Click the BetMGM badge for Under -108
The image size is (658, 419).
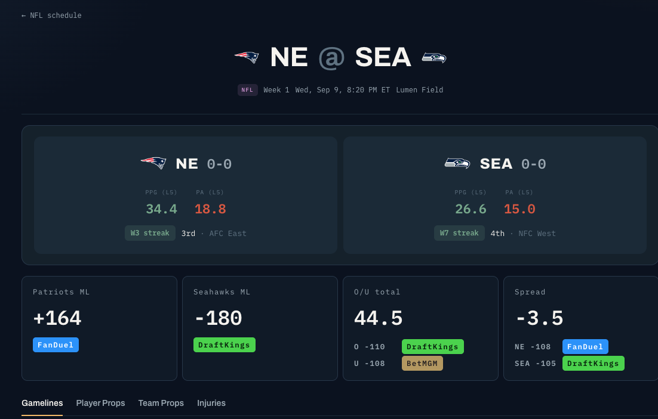click(422, 364)
